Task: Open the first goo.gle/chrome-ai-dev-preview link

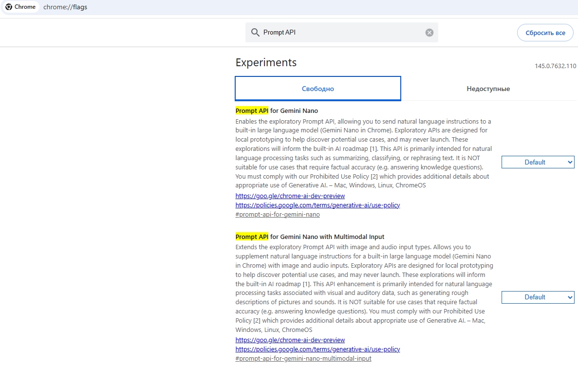Action: (x=290, y=196)
